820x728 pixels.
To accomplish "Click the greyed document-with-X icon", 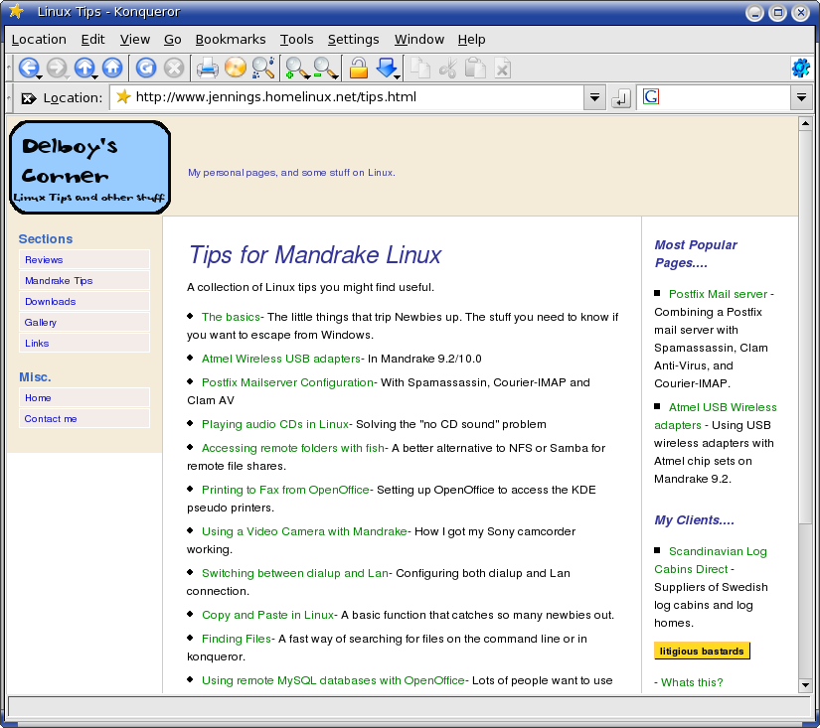I will 503,68.
